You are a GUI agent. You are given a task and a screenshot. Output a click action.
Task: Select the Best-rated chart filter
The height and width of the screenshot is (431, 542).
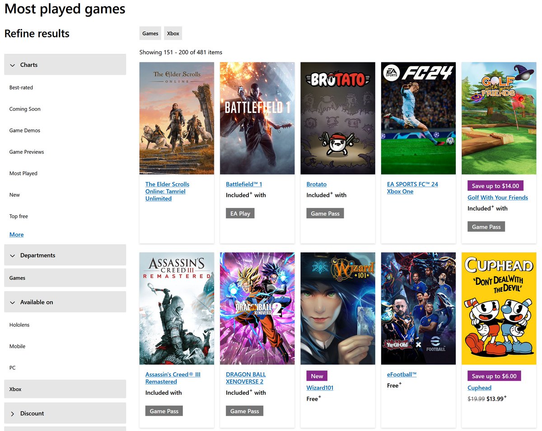[x=21, y=87]
